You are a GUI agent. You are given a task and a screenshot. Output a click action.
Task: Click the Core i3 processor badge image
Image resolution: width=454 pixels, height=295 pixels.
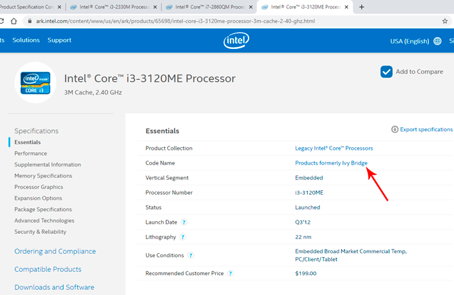[x=35, y=83]
